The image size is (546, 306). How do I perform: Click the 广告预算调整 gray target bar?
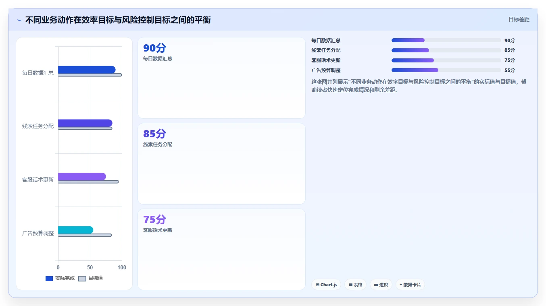(85, 235)
